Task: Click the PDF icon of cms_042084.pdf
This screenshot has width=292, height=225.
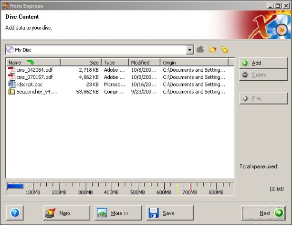Action: [11, 70]
